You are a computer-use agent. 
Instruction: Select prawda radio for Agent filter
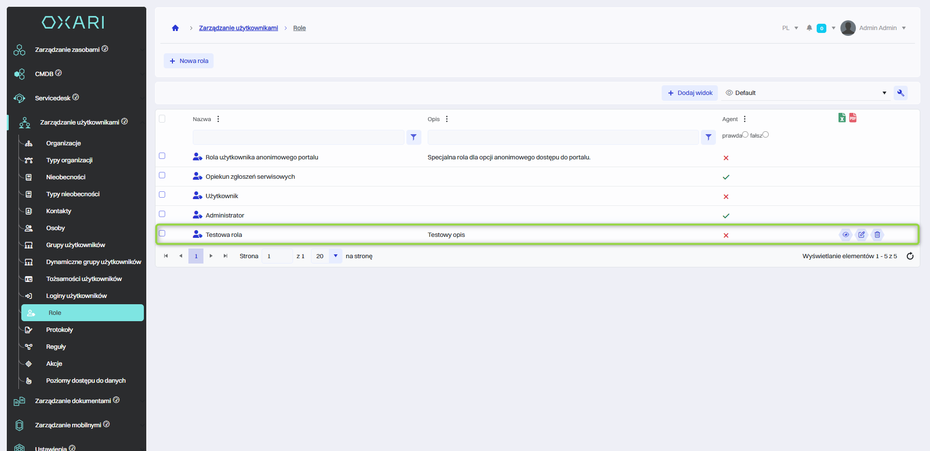point(745,135)
